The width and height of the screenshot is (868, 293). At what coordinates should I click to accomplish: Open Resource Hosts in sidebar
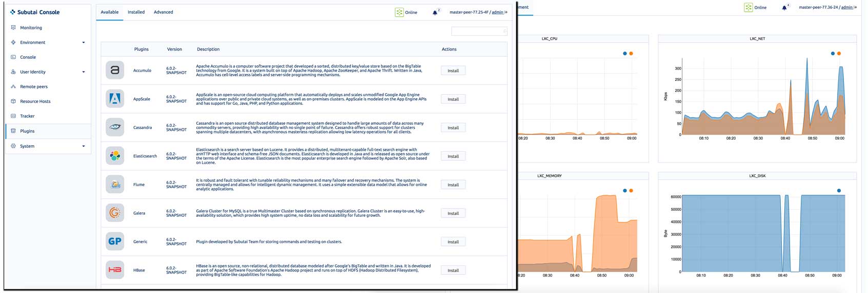pyautogui.click(x=35, y=101)
